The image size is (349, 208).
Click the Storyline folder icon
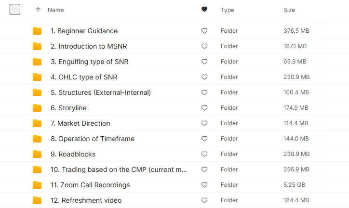(37, 108)
